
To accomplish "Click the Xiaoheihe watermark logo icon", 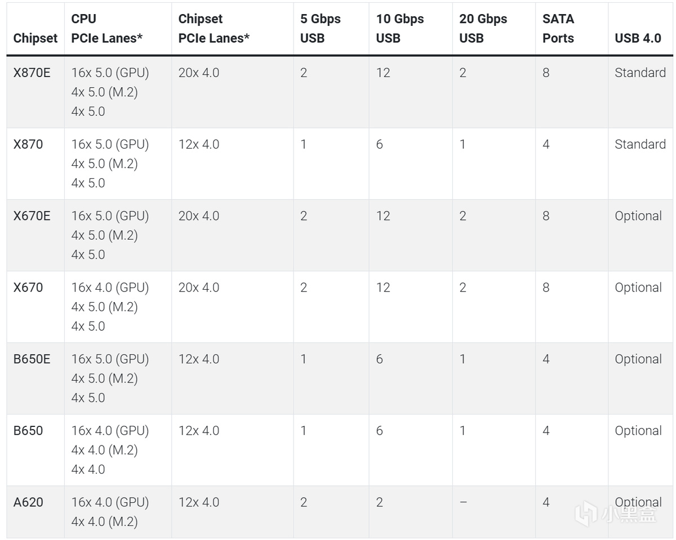I will pos(586,514).
